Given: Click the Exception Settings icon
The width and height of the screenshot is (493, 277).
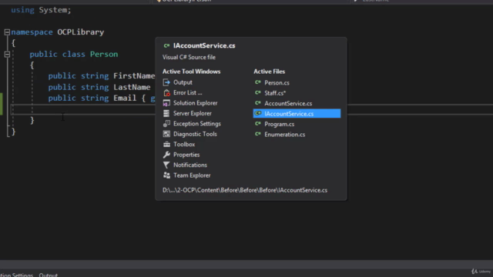Looking at the screenshot, I should (166, 124).
